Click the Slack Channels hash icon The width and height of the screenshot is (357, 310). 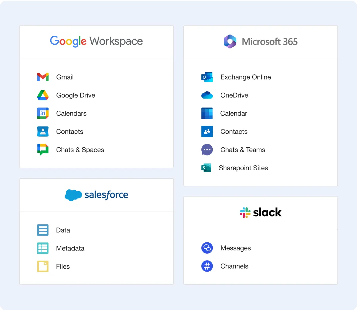click(207, 266)
